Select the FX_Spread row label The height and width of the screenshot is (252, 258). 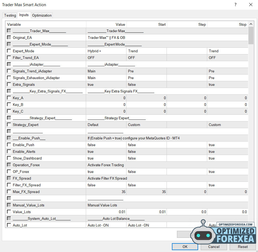click(x=22, y=178)
